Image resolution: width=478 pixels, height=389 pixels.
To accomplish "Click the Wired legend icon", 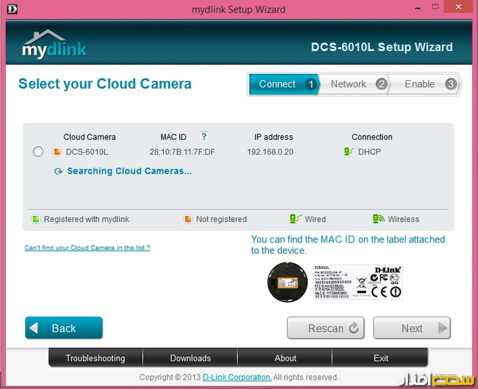I will pos(295,219).
